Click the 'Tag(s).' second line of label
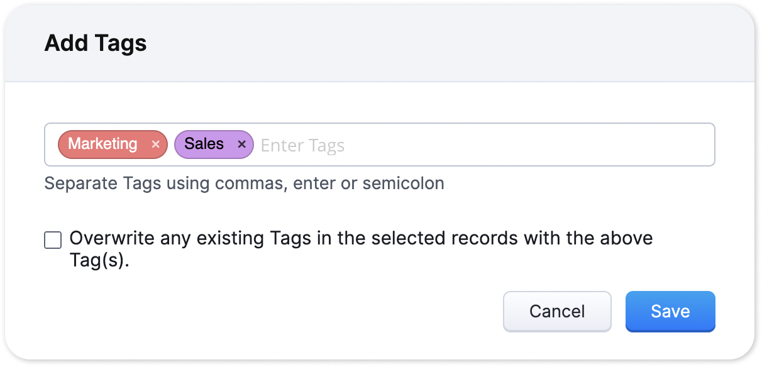The height and width of the screenshot is (367, 762). (99, 260)
